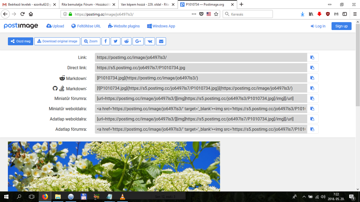
Task: Open the Log in page
Action: point(318,26)
